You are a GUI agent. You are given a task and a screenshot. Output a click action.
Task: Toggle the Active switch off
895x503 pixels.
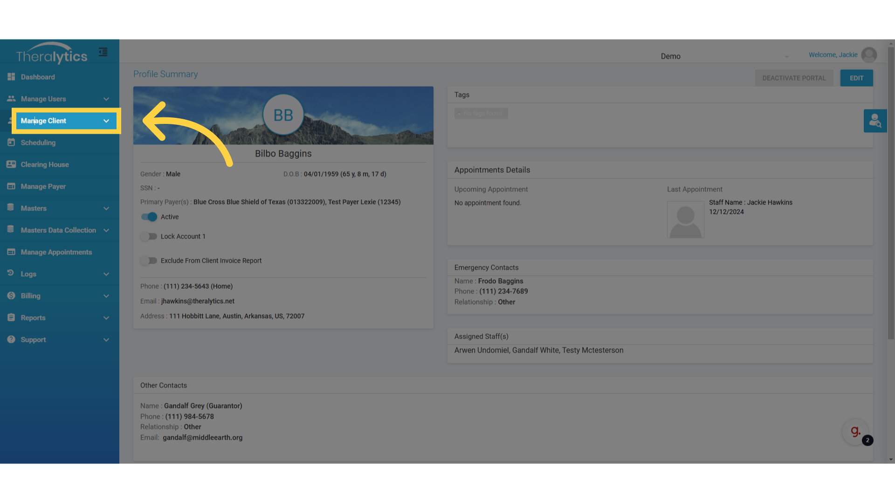(149, 217)
